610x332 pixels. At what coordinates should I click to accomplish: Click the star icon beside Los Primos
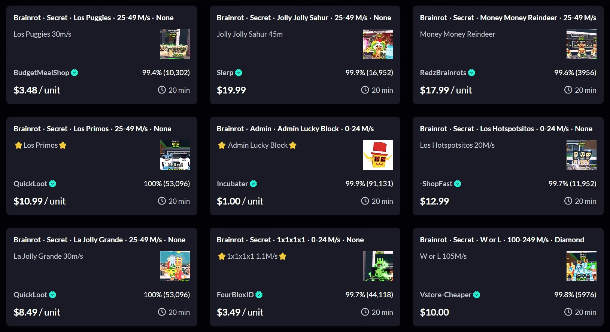(x=18, y=145)
